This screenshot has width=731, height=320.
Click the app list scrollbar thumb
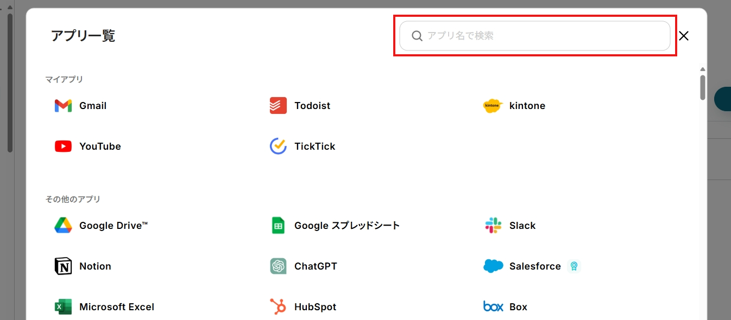pyautogui.click(x=703, y=87)
